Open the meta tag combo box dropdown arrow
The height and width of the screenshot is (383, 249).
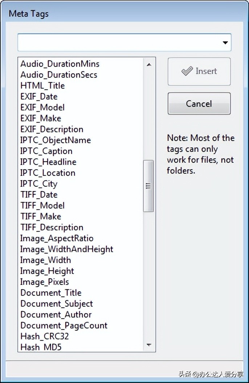click(225, 43)
